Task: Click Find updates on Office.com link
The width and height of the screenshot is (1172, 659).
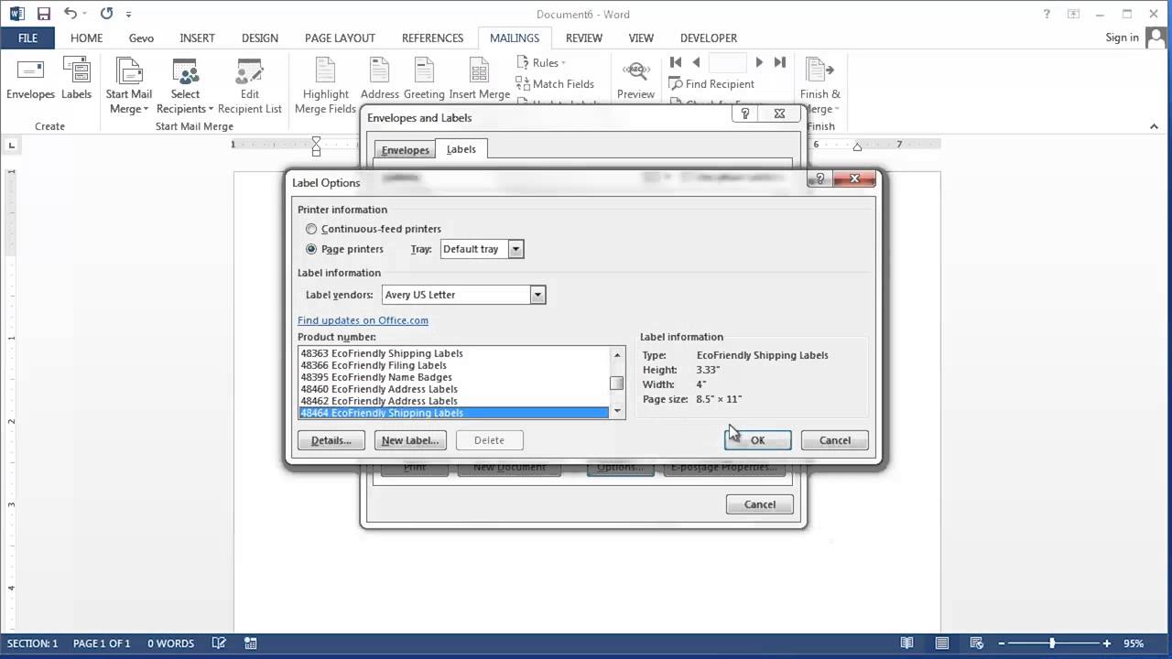Action: (x=363, y=320)
